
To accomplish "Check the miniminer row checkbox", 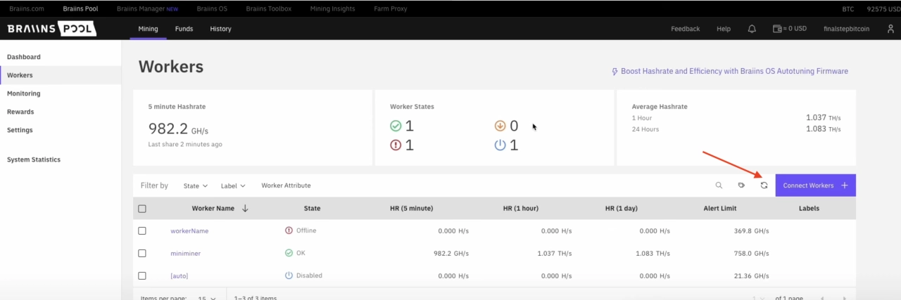I will tap(142, 253).
